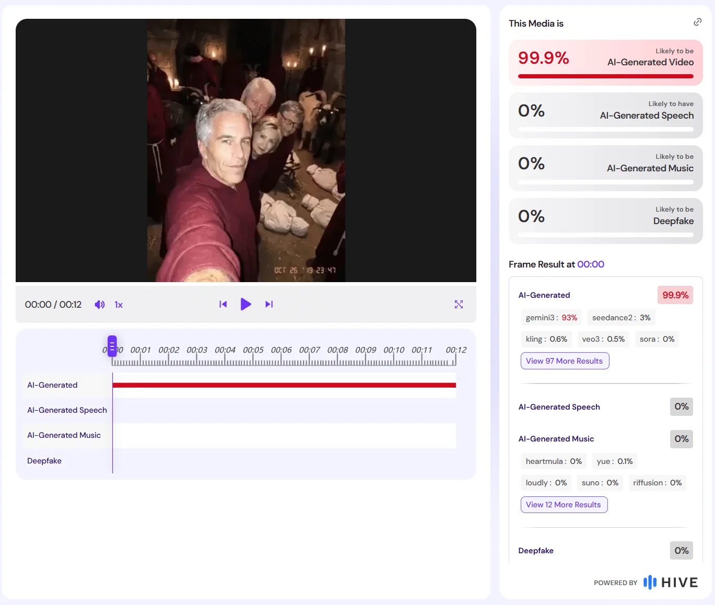
Task: Select the yue 0.1% result chip
Action: pyautogui.click(x=615, y=461)
